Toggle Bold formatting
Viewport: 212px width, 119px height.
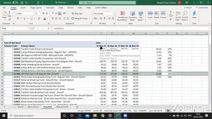[x=18, y=19]
